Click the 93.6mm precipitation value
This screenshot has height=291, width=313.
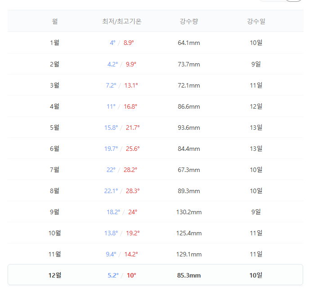(x=189, y=128)
